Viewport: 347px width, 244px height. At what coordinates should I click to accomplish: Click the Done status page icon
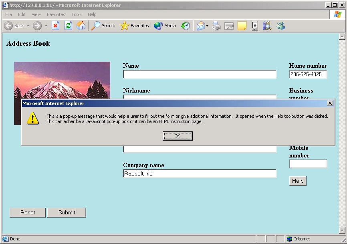[5, 239]
